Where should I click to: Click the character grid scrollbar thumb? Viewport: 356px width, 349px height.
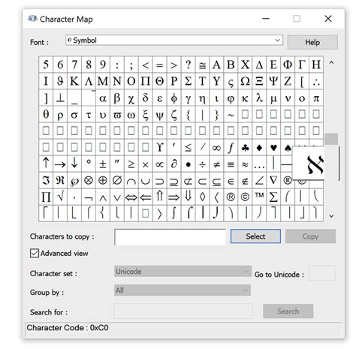[x=331, y=139]
